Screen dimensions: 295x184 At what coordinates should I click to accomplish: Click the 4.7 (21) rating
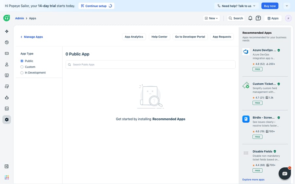[259, 98]
